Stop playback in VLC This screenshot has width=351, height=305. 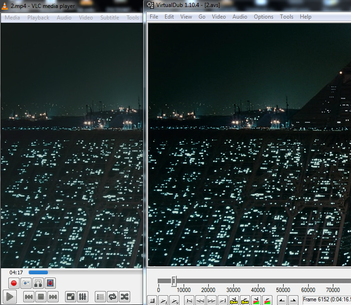pos(41,297)
